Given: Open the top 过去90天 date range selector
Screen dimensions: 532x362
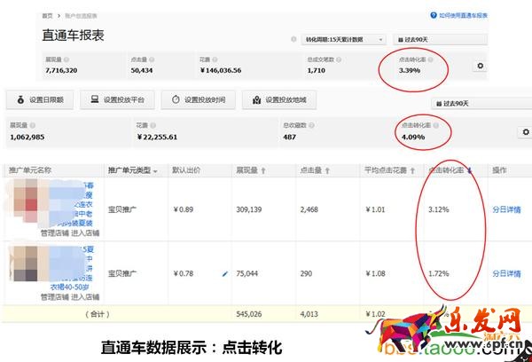Looking at the screenshot, I should pyautogui.click(x=440, y=40).
